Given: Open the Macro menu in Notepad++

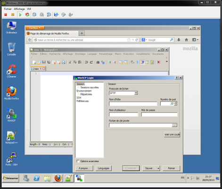Looking at the screenshot, I should coord(118,54).
